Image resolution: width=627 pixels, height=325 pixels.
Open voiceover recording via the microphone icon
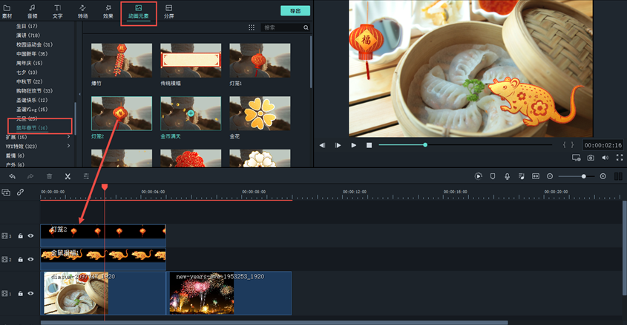[507, 176]
